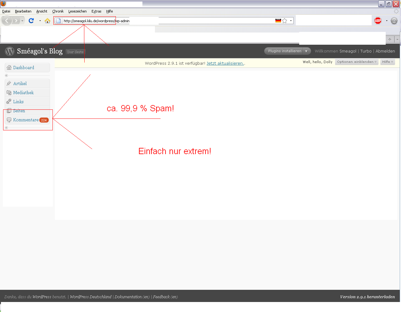The image size is (401, 312).
Task: Open Dokumentation (en) footer link
Action: tap(132, 297)
